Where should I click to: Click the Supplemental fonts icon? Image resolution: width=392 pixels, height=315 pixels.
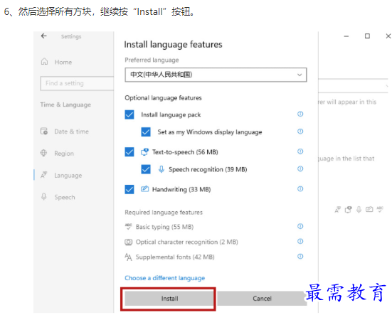[128, 257]
